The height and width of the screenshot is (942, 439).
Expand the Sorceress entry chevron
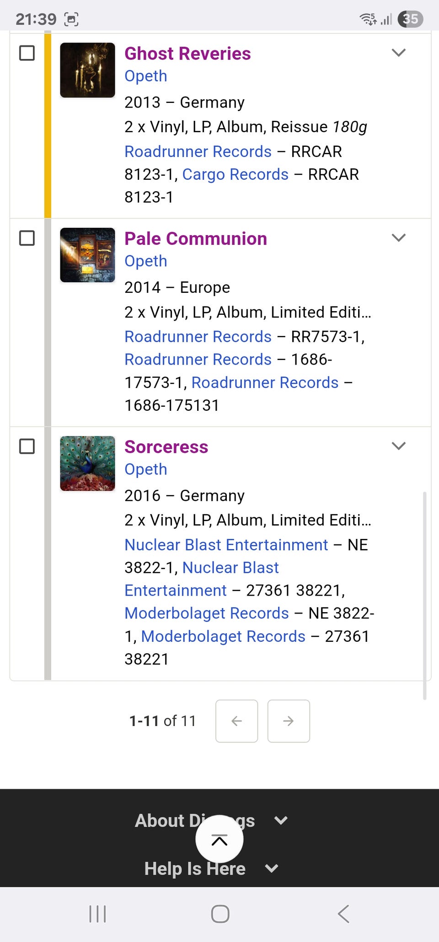pyautogui.click(x=399, y=446)
